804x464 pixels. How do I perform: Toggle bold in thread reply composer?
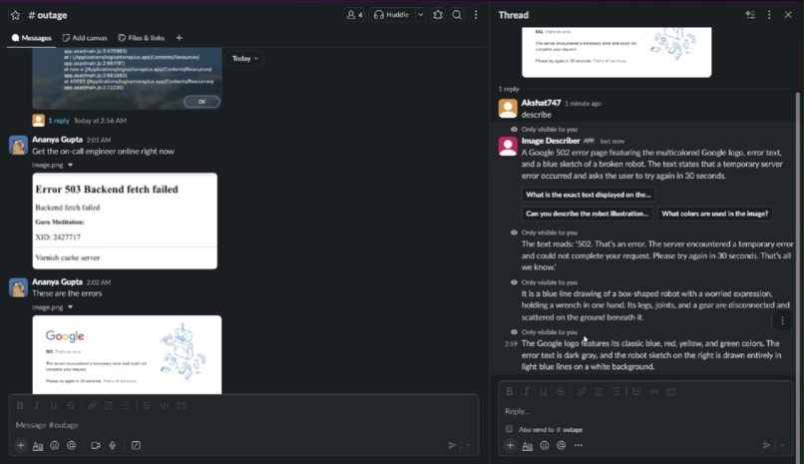509,392
